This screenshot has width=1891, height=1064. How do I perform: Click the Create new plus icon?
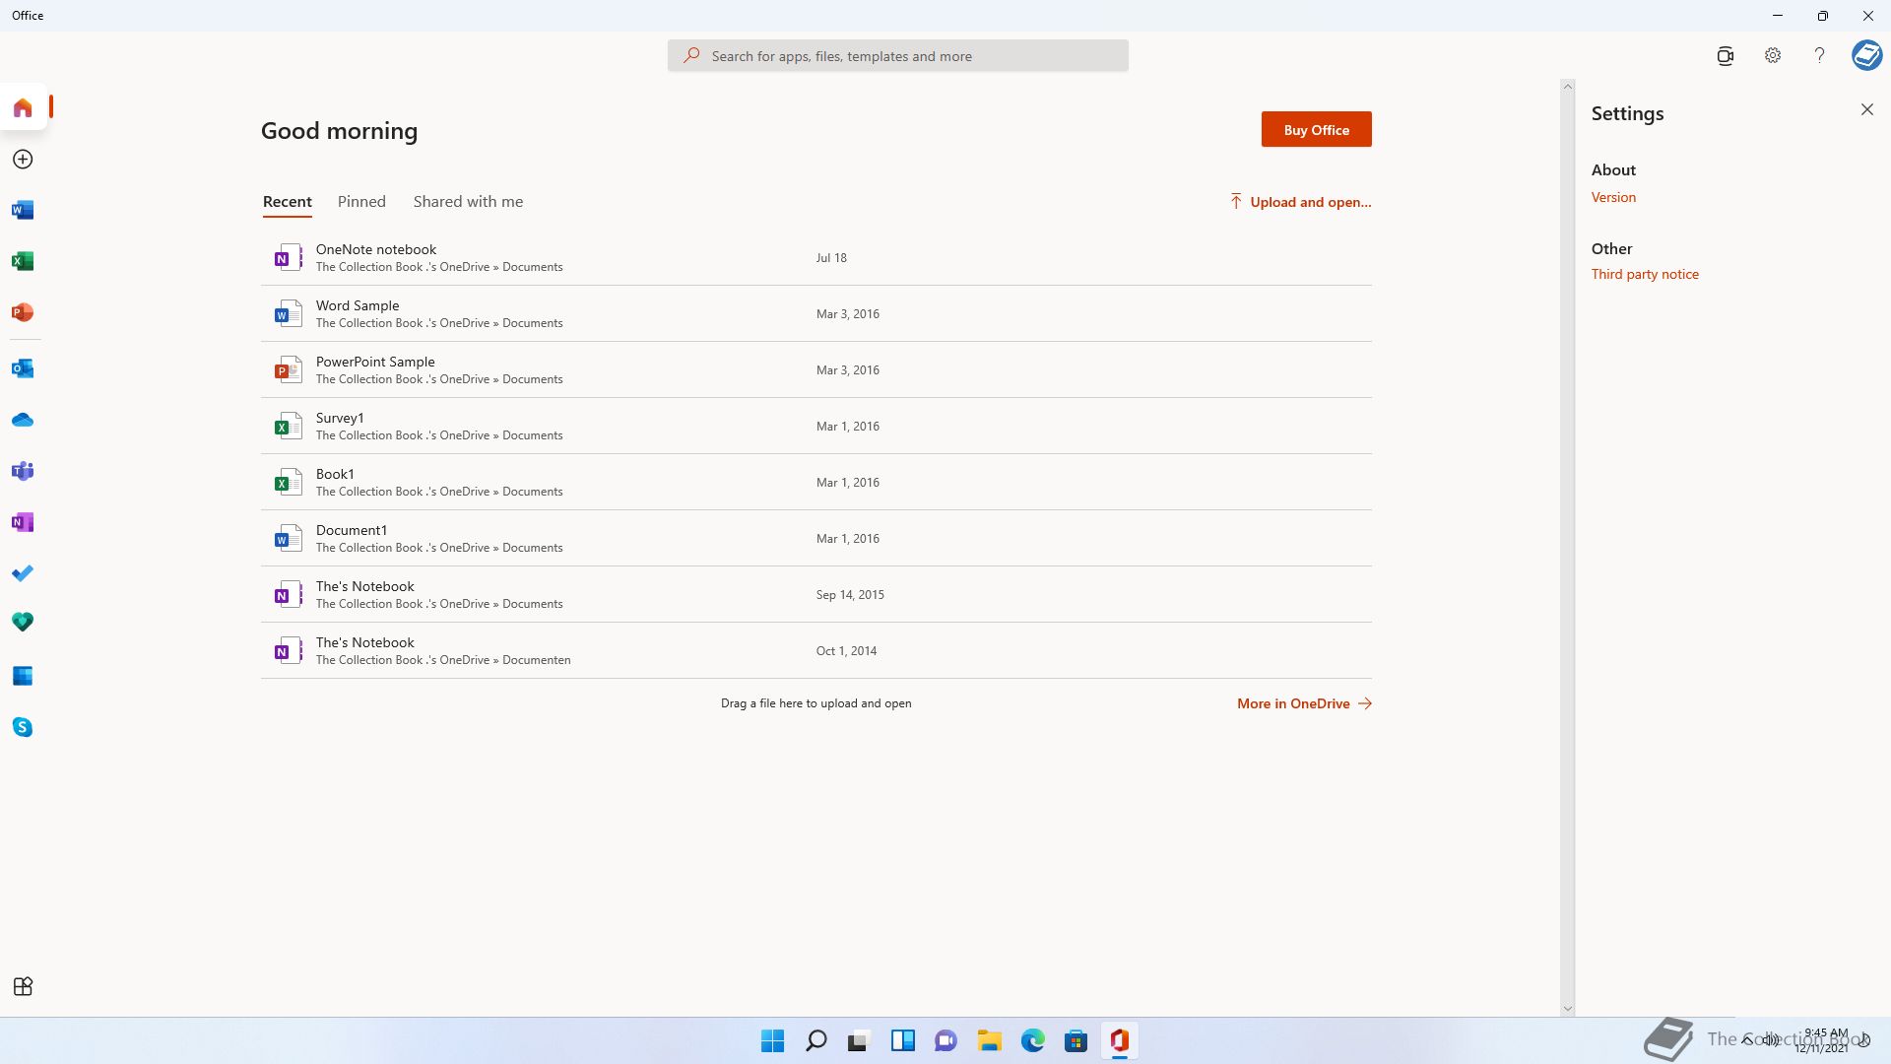tap(23, 159)
